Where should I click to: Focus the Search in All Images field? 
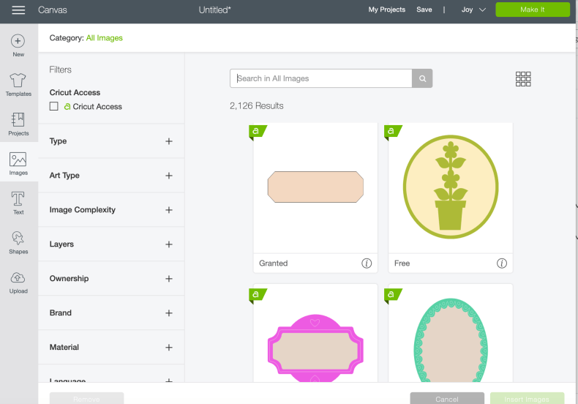[x=320, y=78]
